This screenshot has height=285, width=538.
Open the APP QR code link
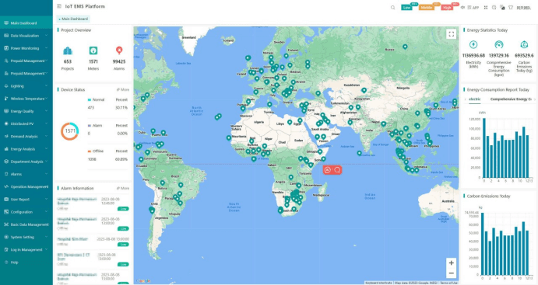pos(473,7)
